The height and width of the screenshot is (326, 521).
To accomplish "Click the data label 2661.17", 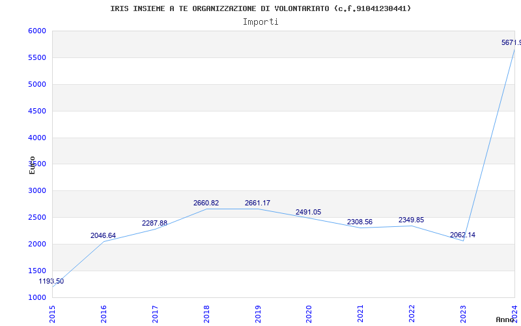I will pos(257,203).
